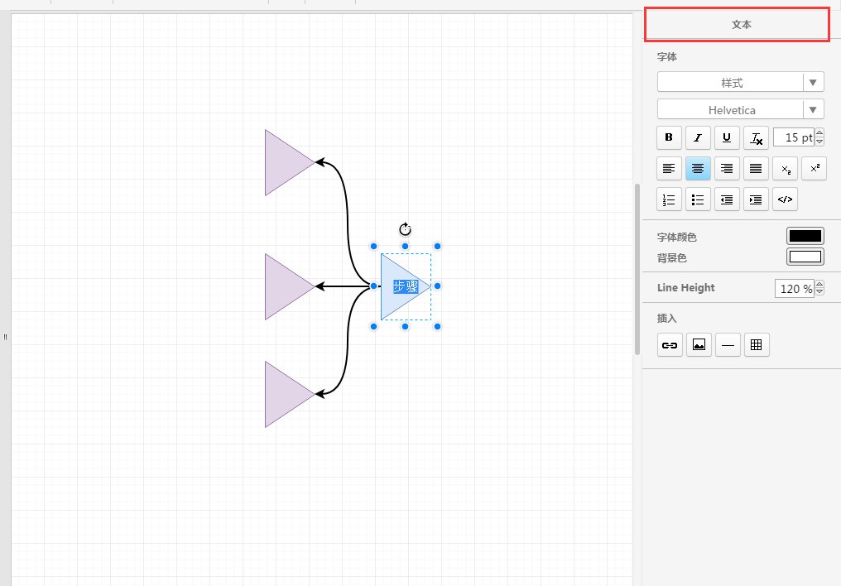Insert a link into the text
The width and height of the screenshot is (841, 586).
coord(669,345)
